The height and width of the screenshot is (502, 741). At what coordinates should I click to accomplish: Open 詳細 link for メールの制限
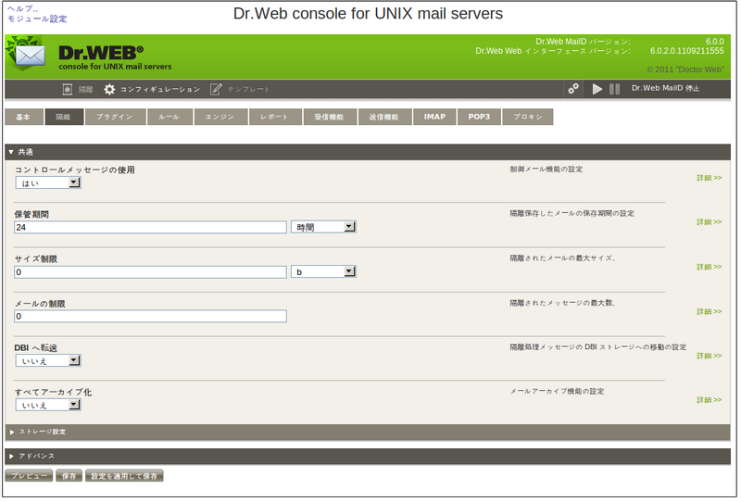(x=709, y=312)
